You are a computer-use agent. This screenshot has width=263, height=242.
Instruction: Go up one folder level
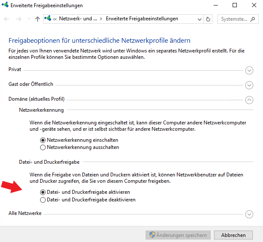38,19
